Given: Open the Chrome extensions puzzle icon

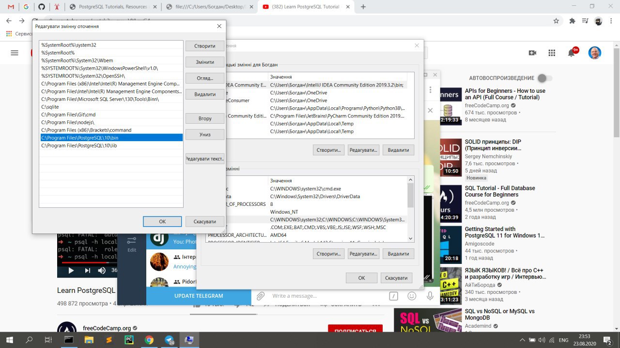Looking at the screenshot, I should click(x=572, y=21).
